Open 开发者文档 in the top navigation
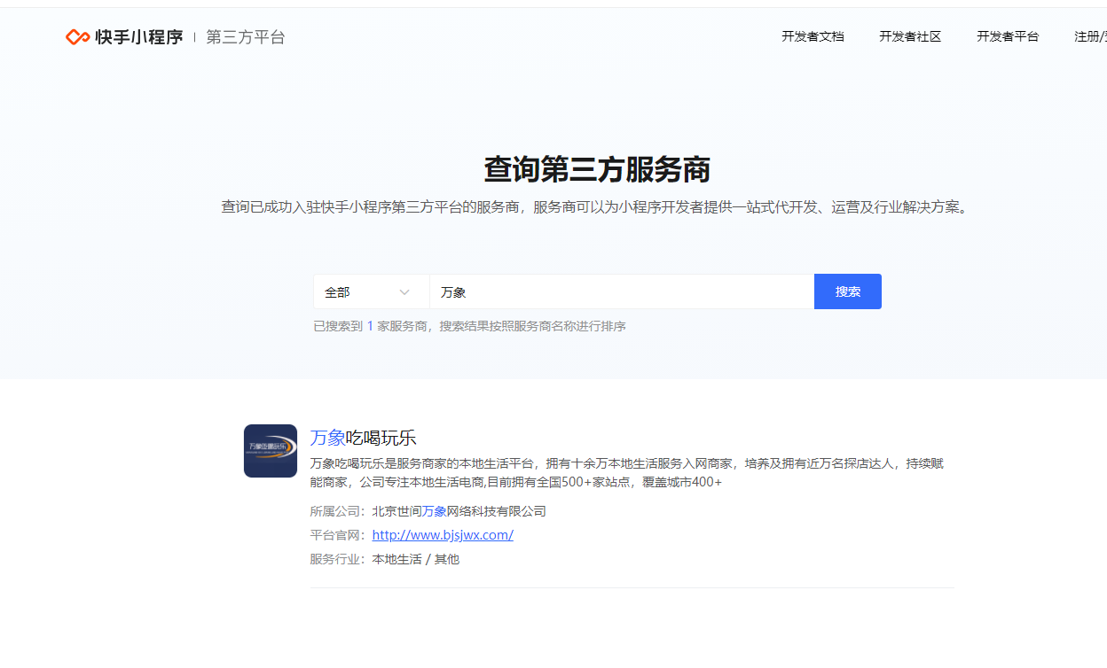The width and height of the screenshot is (1107, 668). 813,36
